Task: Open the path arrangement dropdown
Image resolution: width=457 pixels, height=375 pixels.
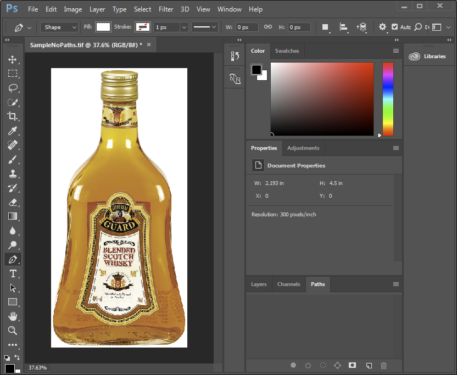Action: tap(362, 27)
